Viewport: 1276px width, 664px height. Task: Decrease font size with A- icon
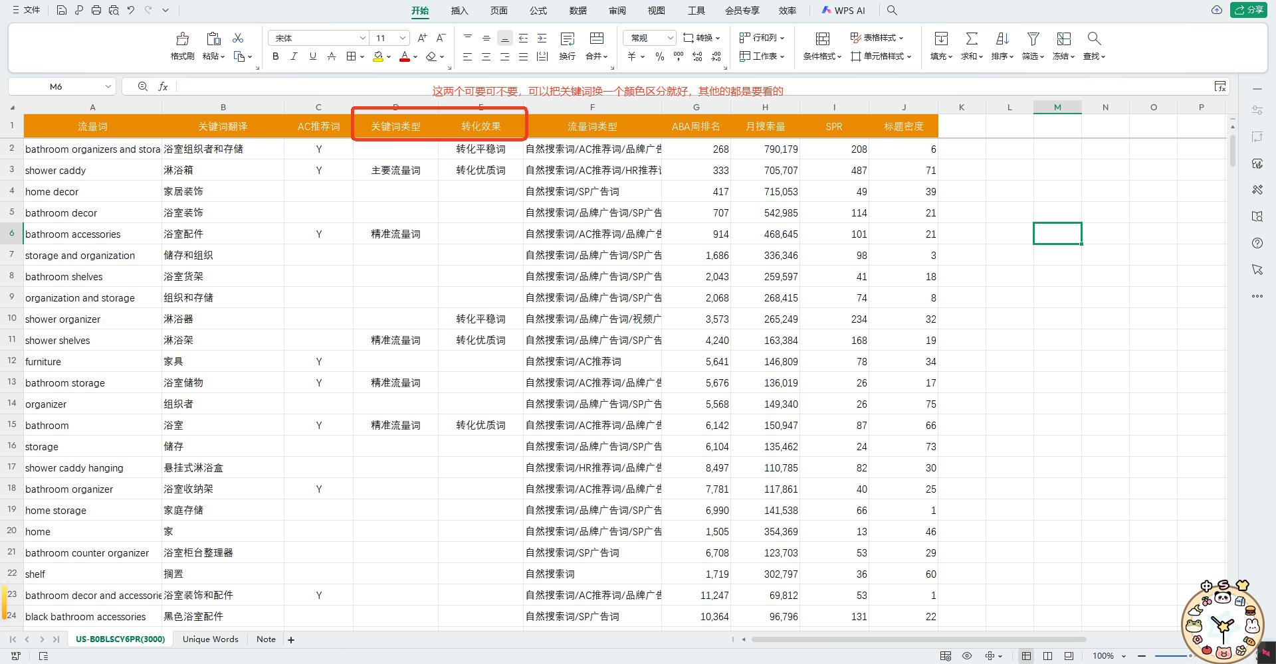pyautogui.click(x=441, y=38)
